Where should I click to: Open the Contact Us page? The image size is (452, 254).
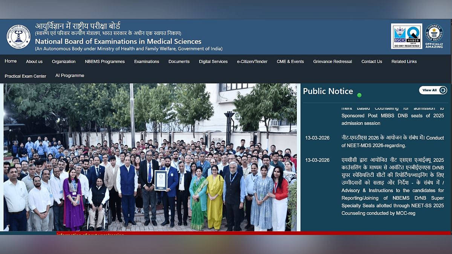(371, 61)
